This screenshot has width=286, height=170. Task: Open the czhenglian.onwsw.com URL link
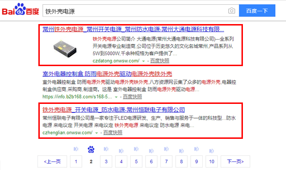coord(68,133)
